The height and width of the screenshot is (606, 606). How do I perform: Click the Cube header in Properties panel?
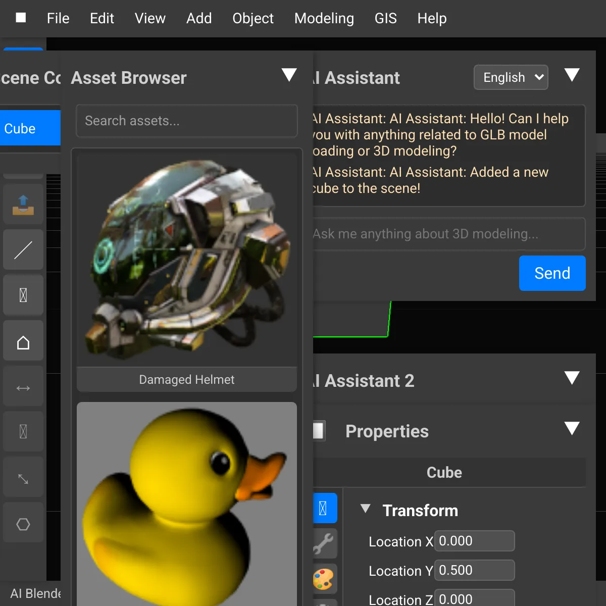(x=444, y=472)
